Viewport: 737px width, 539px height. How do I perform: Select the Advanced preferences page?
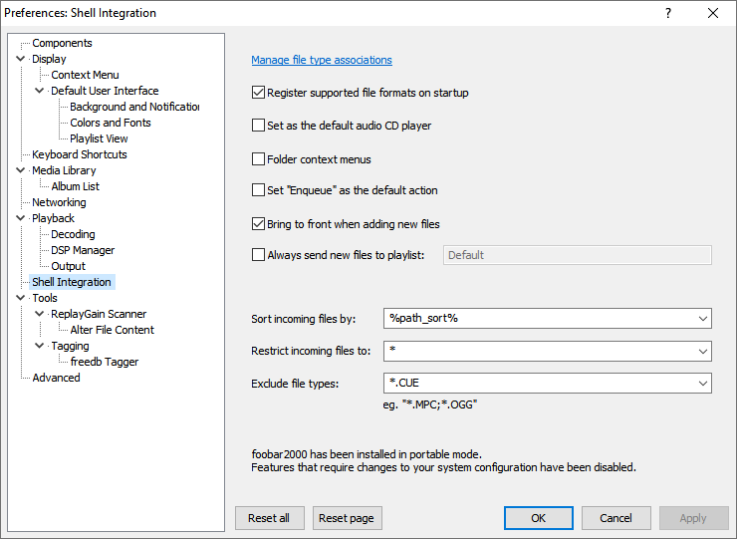point(56,378)
